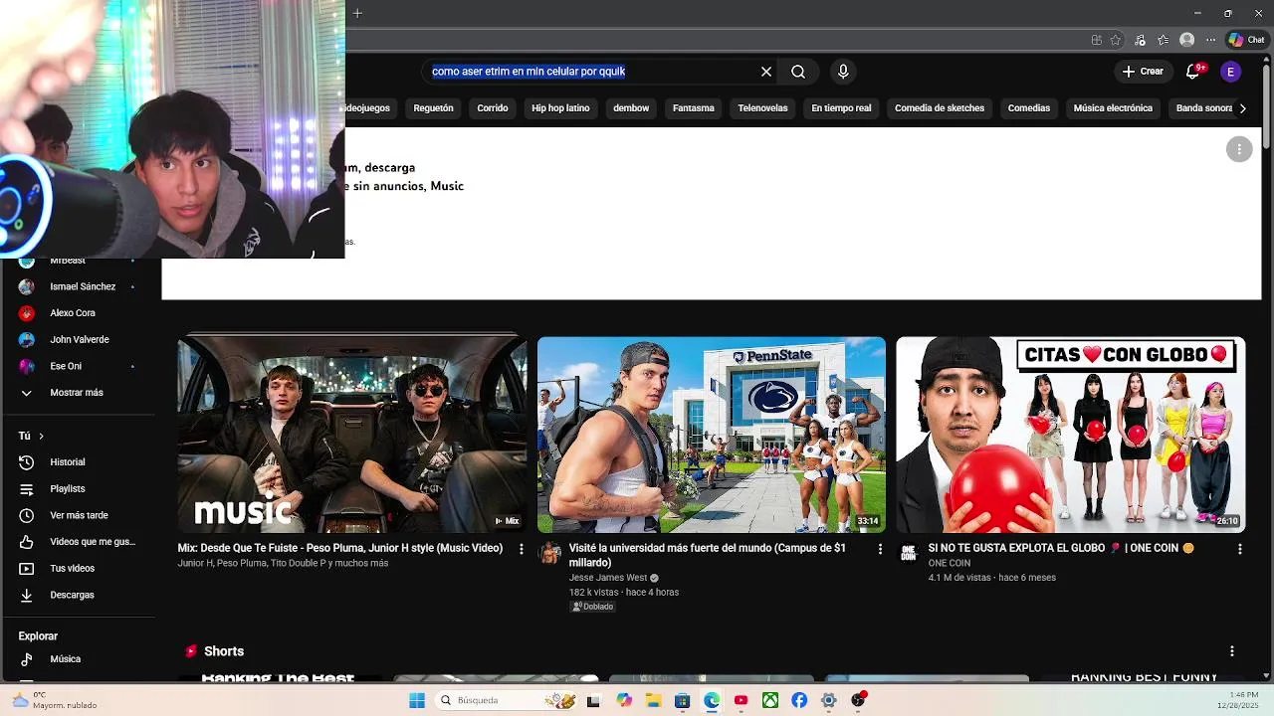Click the YouTube search magnifier button
Viewport: 1274px width, 716px height.
point(798,72)
